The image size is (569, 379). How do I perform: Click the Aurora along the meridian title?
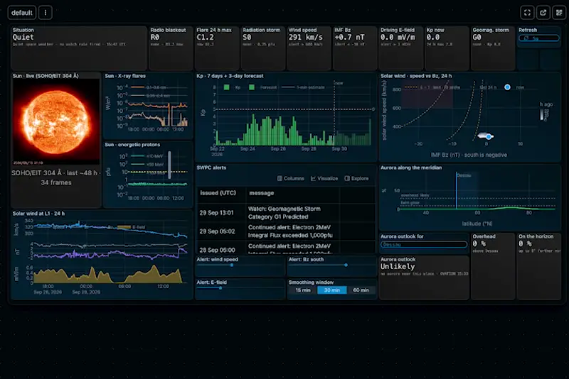click(x=411, y=167)
